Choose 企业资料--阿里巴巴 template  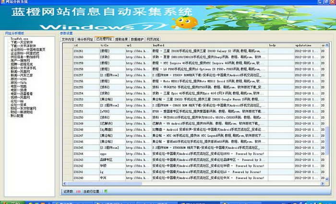[25, 53]
